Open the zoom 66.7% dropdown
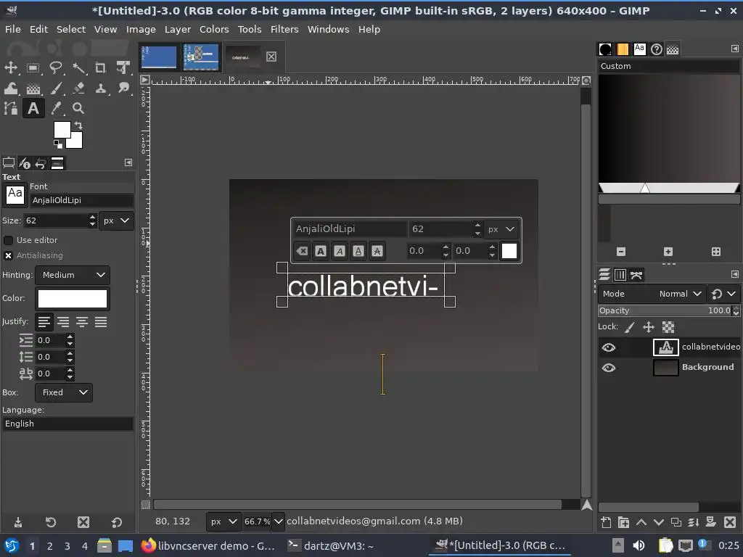This screenshot has height=557, width=743. point(278,521)
